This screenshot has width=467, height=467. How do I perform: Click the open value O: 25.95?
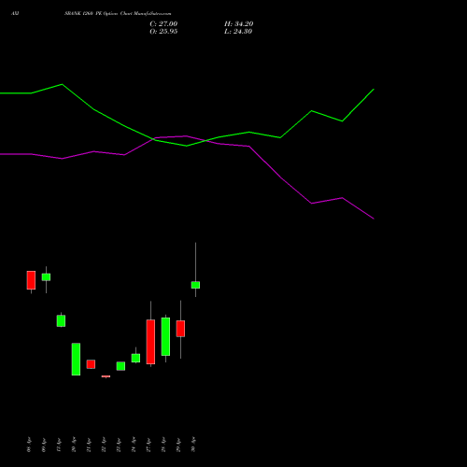[163, 32]
